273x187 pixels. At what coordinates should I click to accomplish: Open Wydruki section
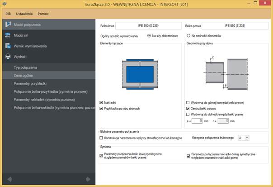point(49,57)
